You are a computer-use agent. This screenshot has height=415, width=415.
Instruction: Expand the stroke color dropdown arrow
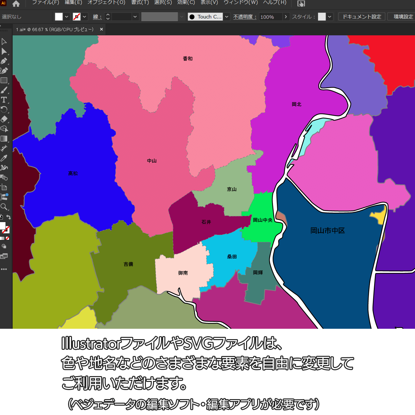[85, 17]
